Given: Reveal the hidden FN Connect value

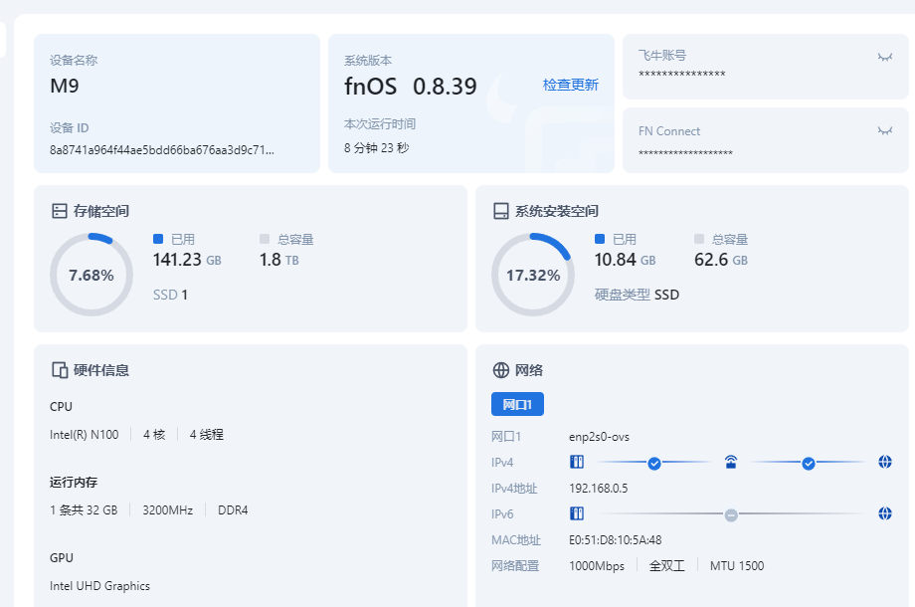Looking at the screenshot, I should 884,130.
